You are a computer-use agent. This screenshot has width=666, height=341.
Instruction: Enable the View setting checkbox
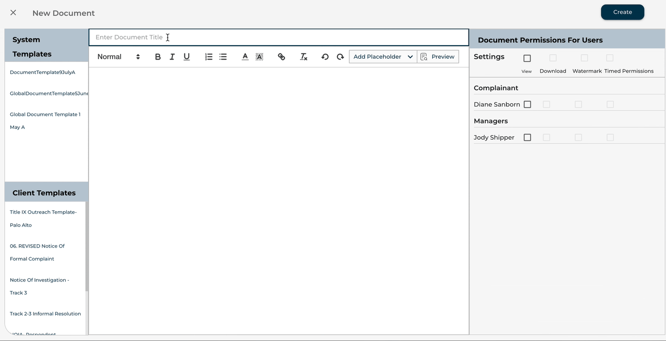[x=527, y=59]
